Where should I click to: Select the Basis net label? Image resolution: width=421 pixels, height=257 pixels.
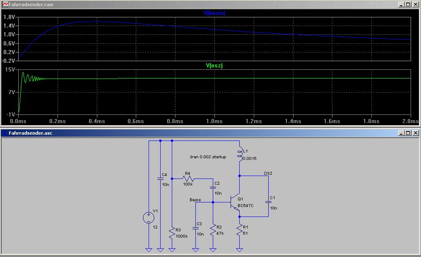click(x=195, y=200)
